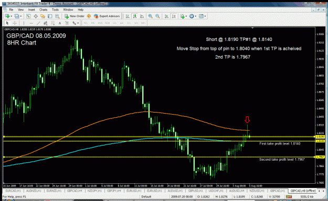The image size is (328, 201).
Task: Open the Strategy Tester icon
Action: (x=57, y=16)
